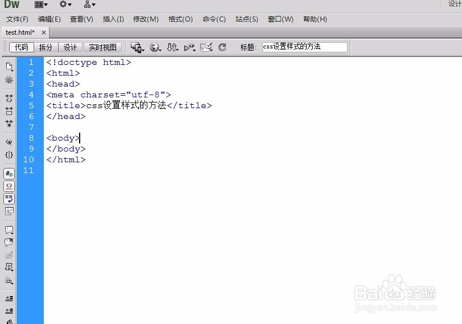Open the 插入(I) menu
Image resolution: width=462 pixels, height=324 pixels.
pyautogui.click(x=113, y=19)
